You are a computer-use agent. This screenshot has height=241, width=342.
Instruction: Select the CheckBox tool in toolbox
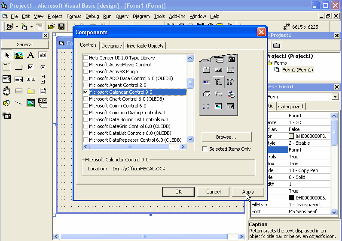(x=31, y=67)
